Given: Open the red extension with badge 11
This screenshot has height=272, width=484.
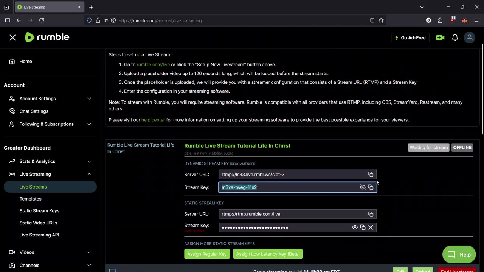Looking at the screenshot, I should [x=452, y=20].
